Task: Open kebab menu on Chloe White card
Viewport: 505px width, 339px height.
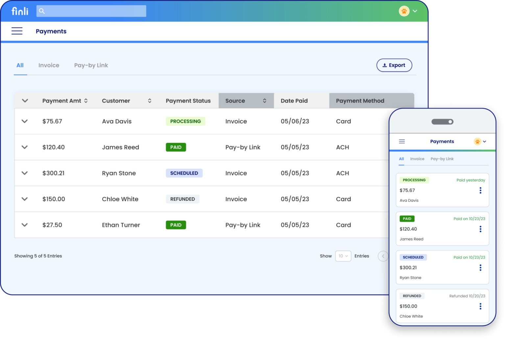Action: pyautogui.click(x=480, y=306)
